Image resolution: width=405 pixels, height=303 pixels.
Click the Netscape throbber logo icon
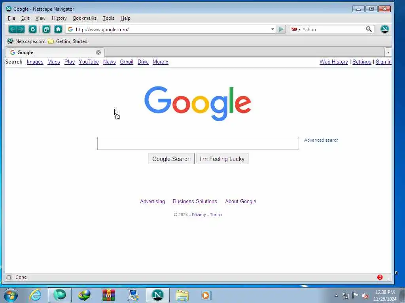tap(384, 29)
